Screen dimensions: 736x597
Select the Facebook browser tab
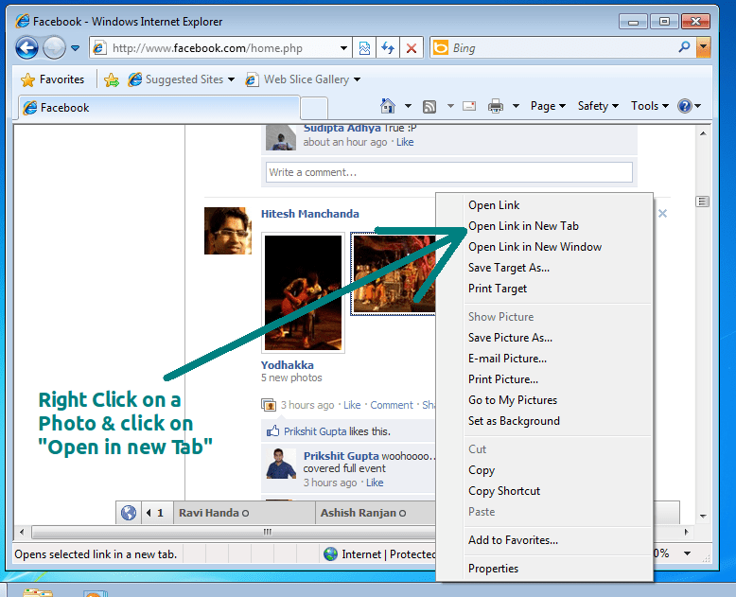159,108
